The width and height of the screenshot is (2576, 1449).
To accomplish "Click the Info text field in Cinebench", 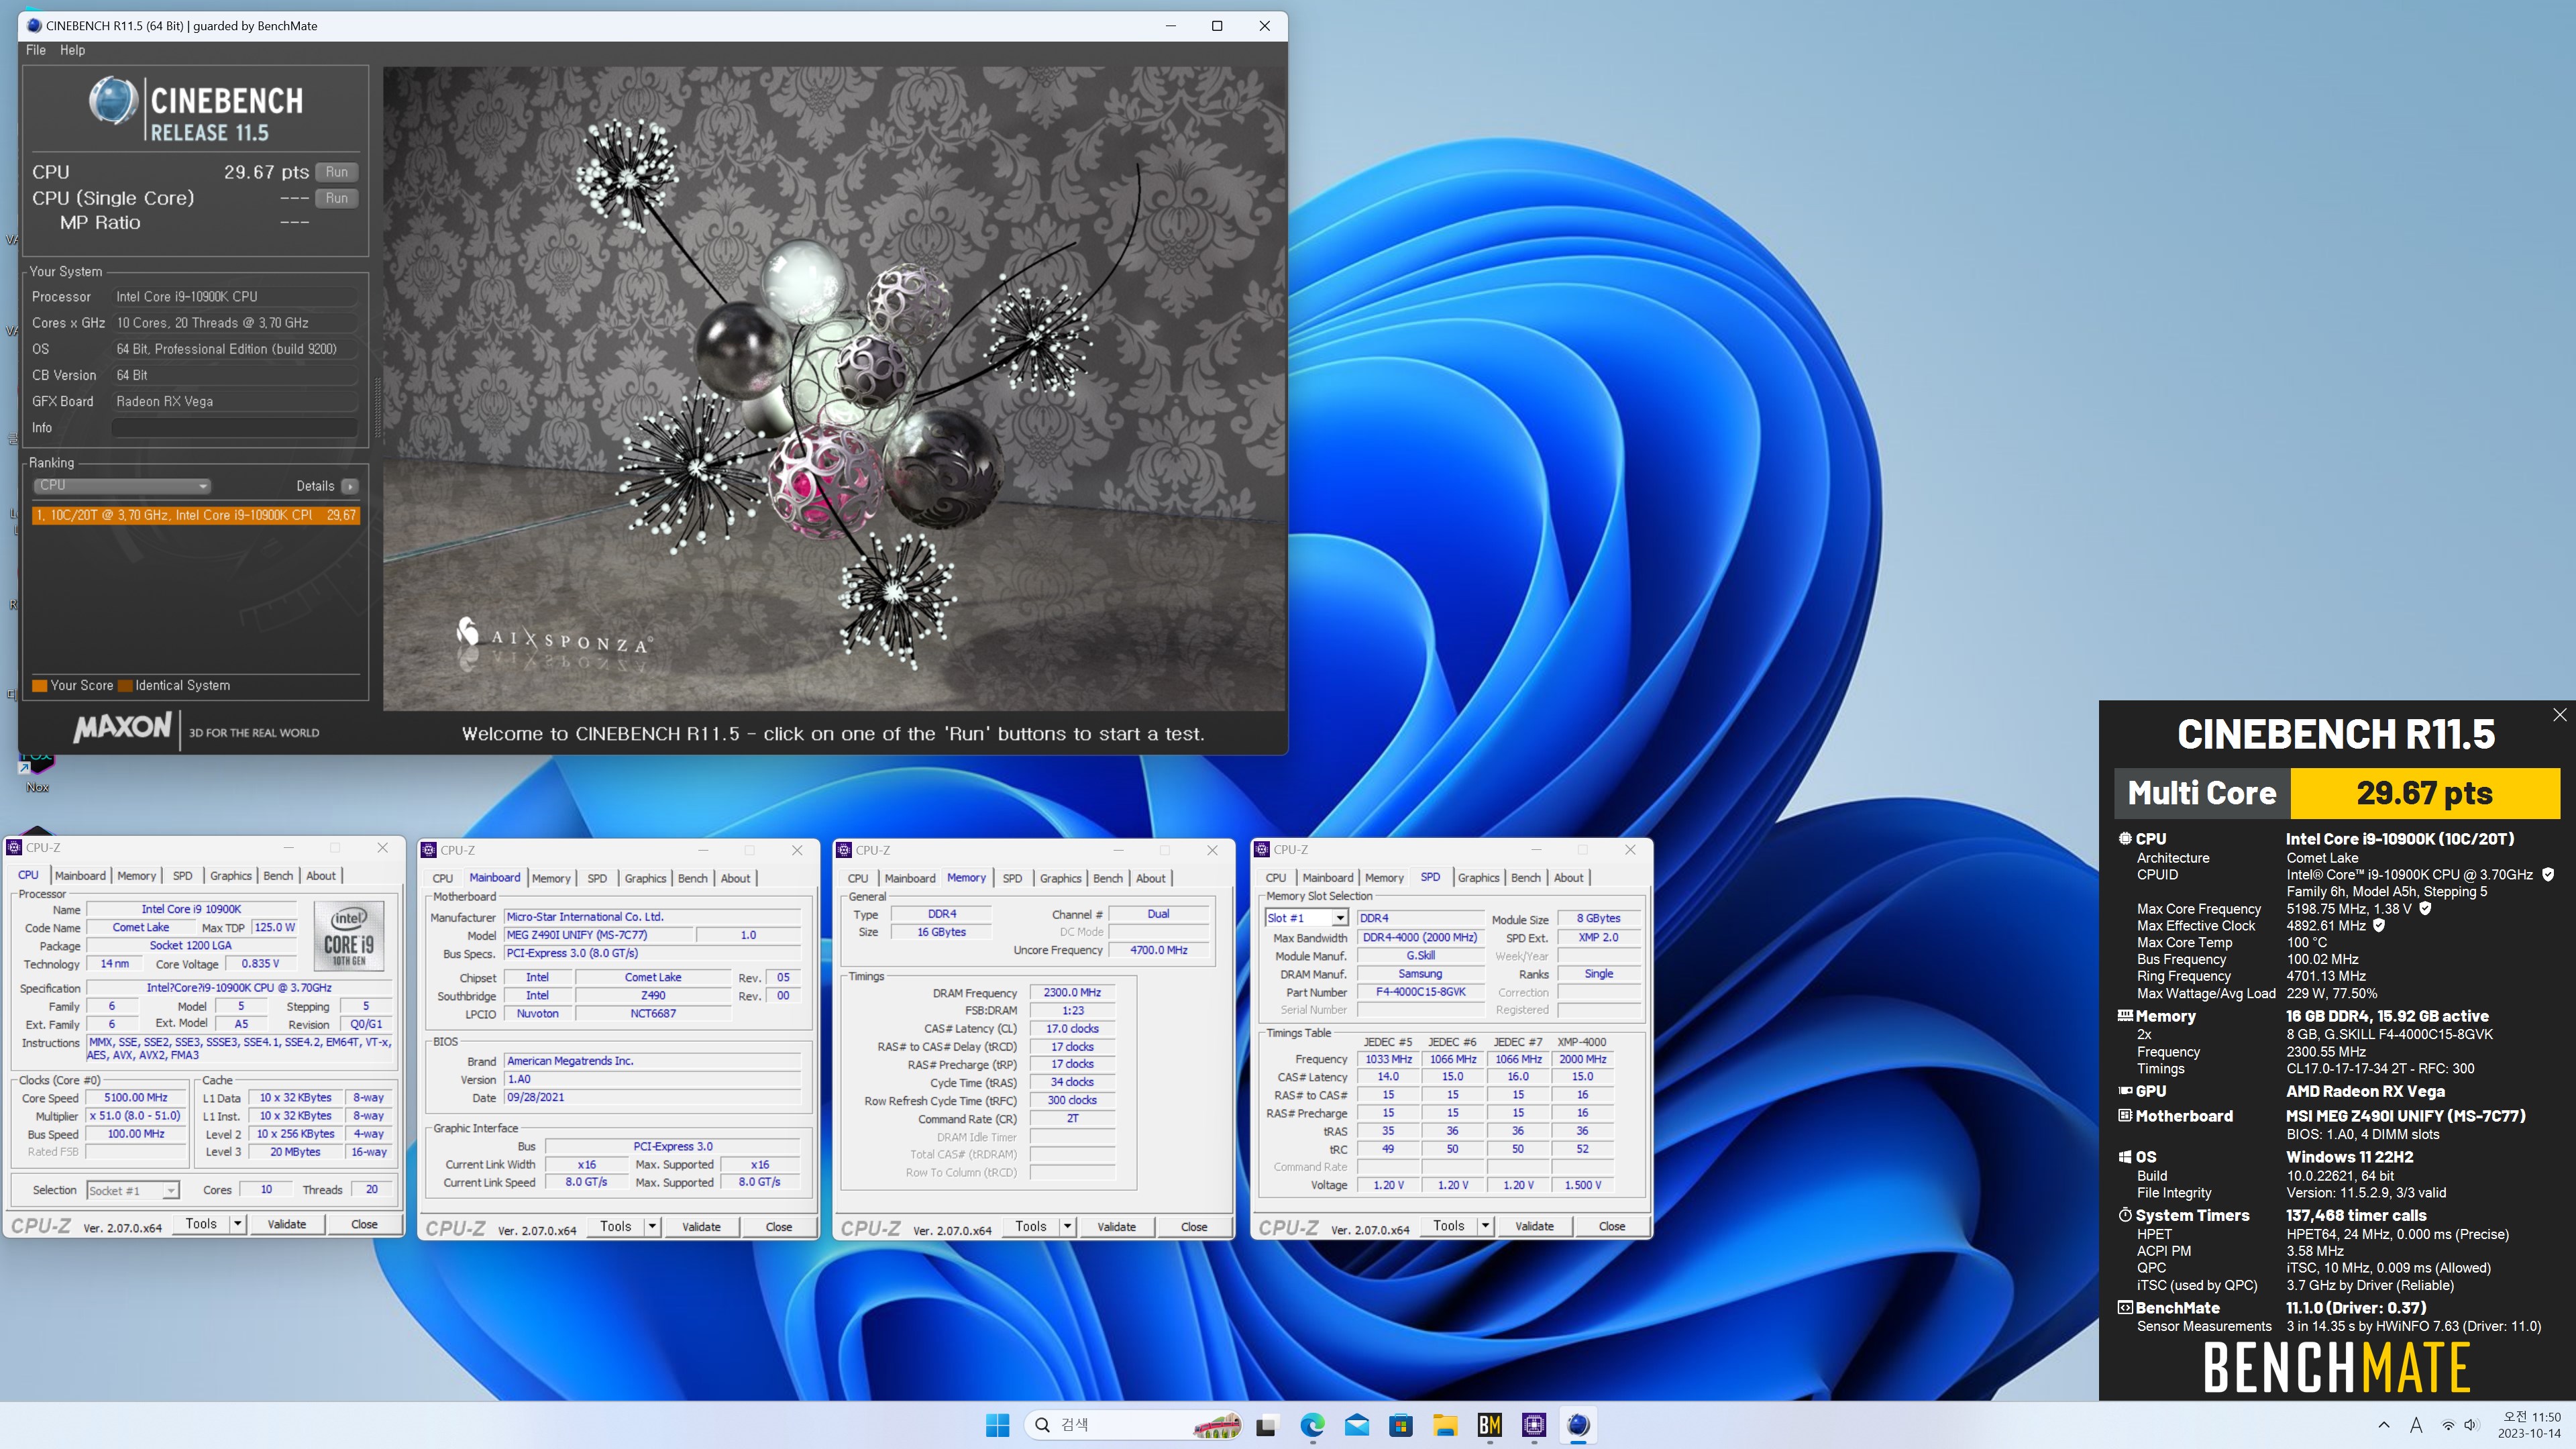I will (x=235, y=428).
